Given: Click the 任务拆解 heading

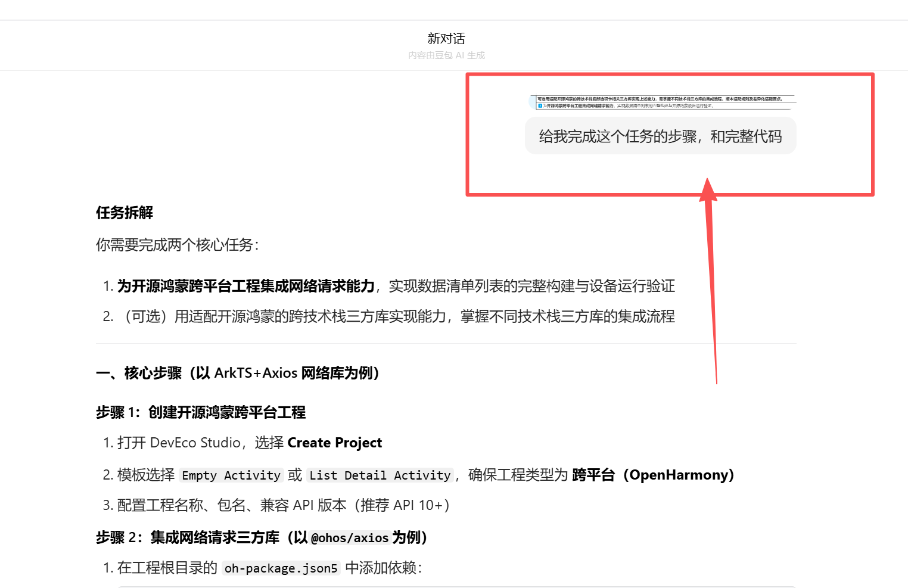Looking at the screenshot, I should coord(124,213).
